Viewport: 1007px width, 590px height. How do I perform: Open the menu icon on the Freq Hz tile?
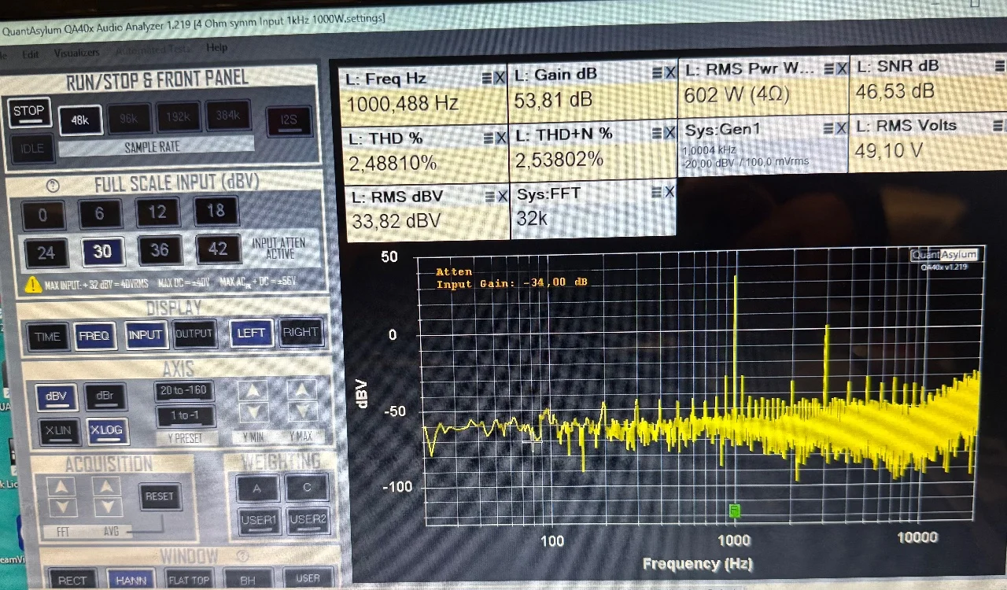coord(486,77)
